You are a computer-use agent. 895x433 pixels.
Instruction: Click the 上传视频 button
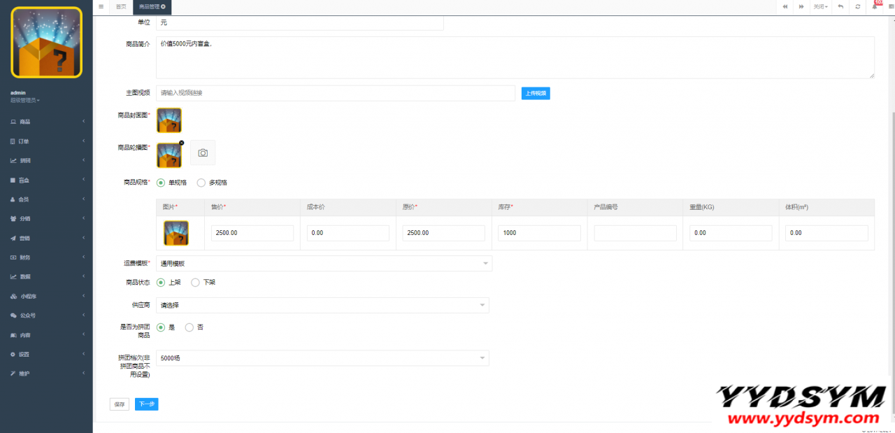click(536, 93)
